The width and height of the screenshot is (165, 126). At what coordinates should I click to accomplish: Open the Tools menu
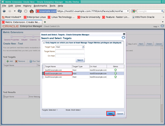coord(53,6)
